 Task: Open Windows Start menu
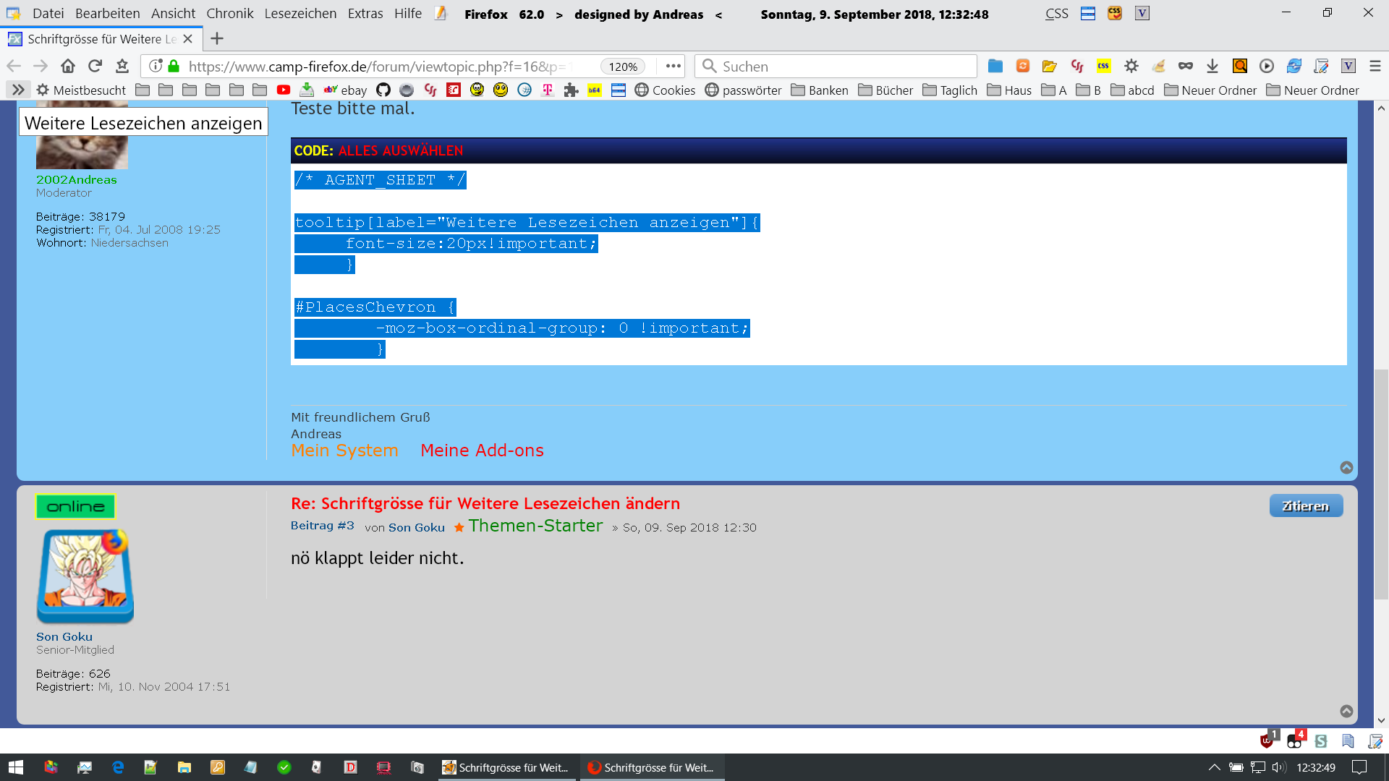click(x=16, y=767)
